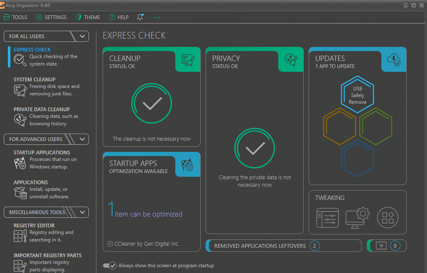Click the Private Data Cleanup icon
Viewport: 427px width, 273px height.
(20, 120)
